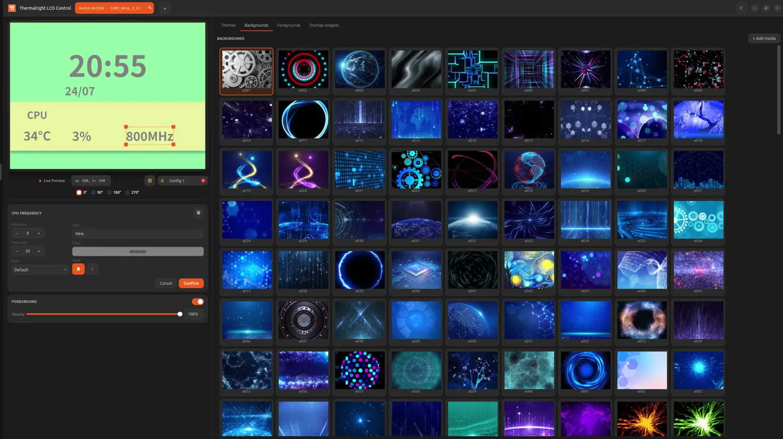
Task: Switch to the Themes tab
Action: 229,25
